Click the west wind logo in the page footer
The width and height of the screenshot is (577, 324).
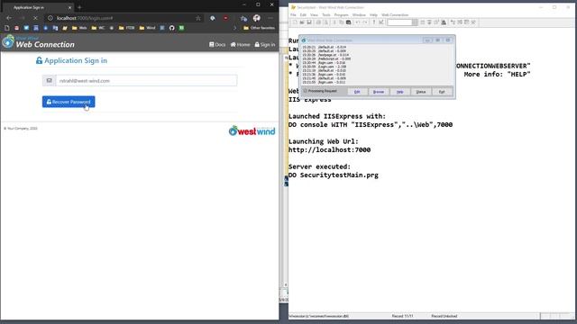[252, 130]
